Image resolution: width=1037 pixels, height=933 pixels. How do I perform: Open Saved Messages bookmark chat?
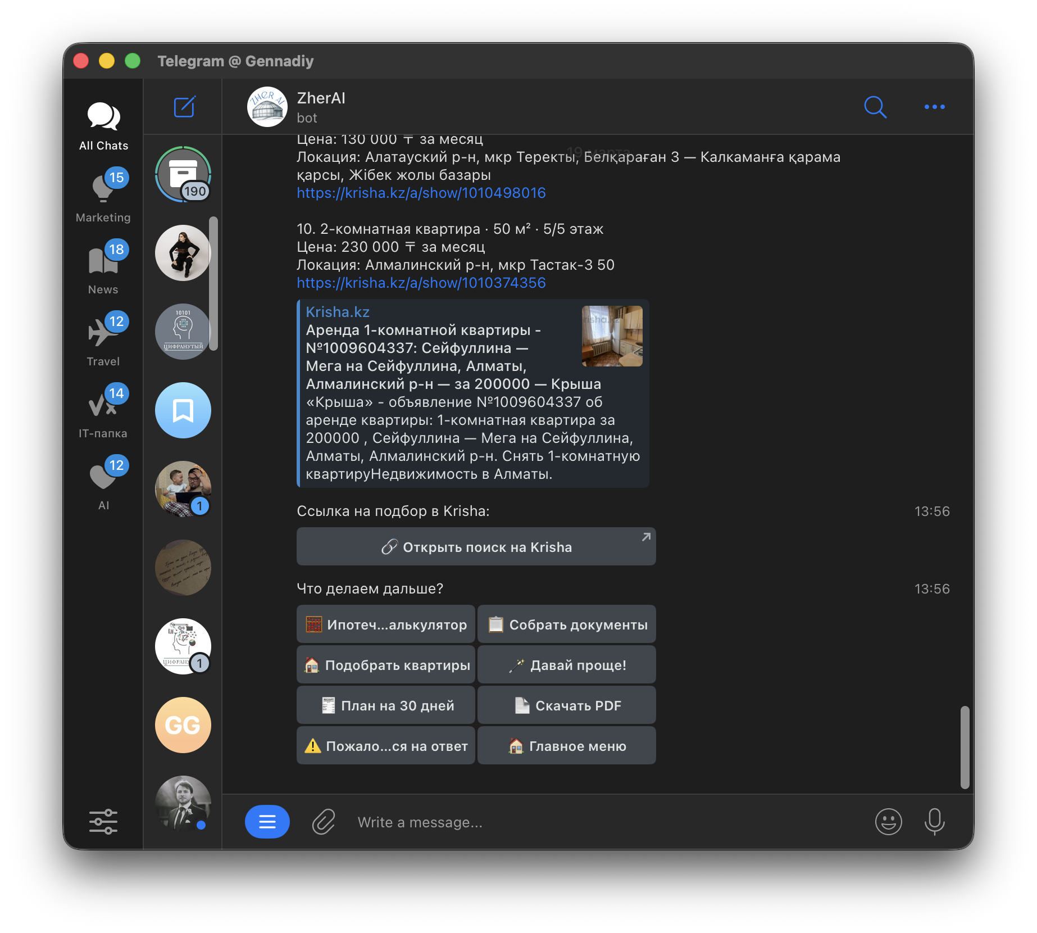tap(183, 410)
